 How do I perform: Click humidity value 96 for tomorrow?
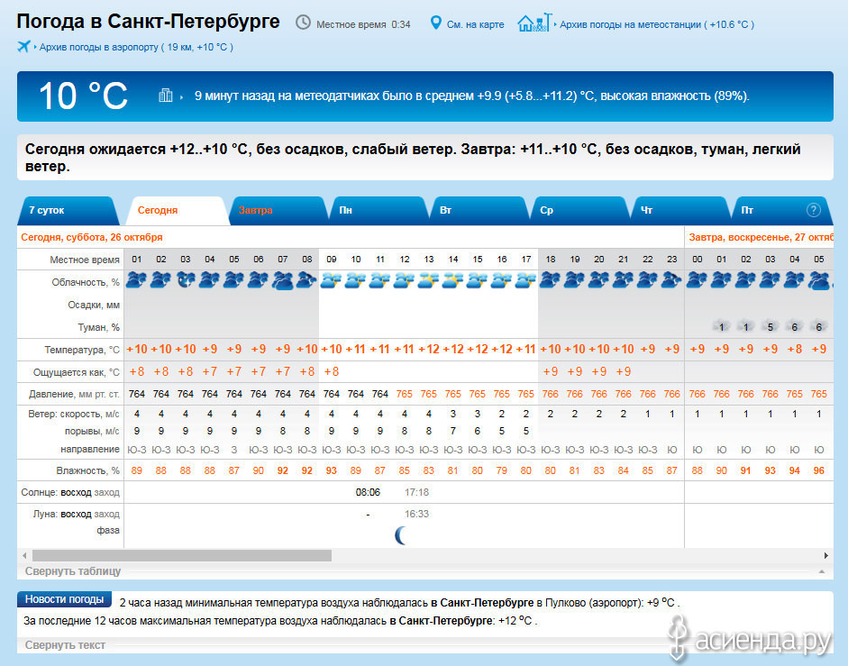pyautogui.click(x=819, y=470)
